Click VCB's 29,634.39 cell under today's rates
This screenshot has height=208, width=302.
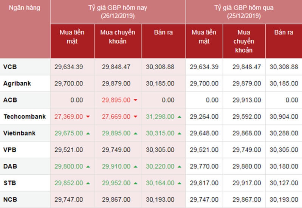69,67
